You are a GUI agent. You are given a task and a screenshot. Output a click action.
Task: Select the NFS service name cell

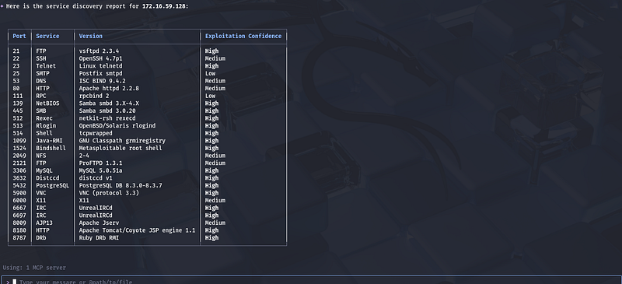41,156
